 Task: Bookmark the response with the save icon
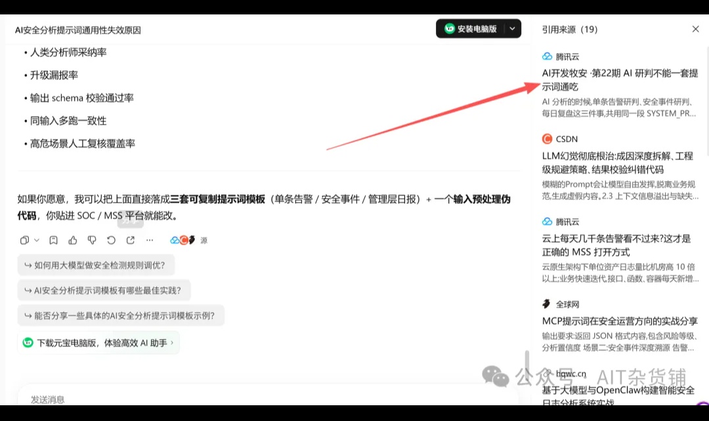pyautogui.click(x=53, y=240)
